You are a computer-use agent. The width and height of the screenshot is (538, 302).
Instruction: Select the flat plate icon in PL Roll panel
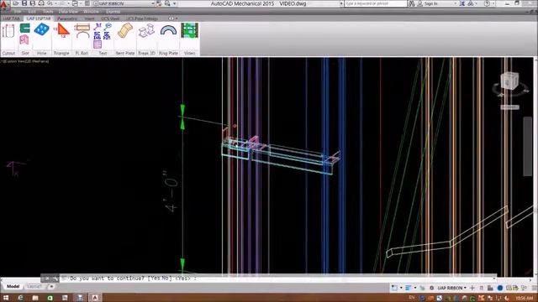point(82,27)
